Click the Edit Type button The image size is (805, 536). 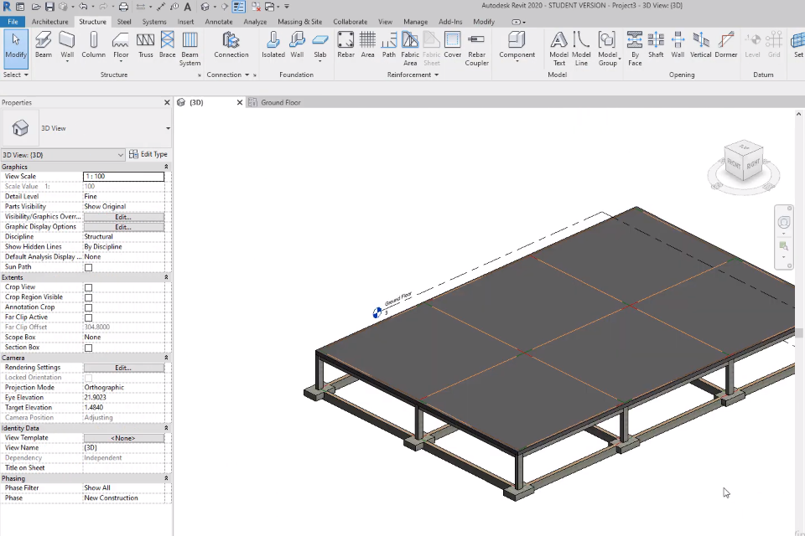coord(148,154)
